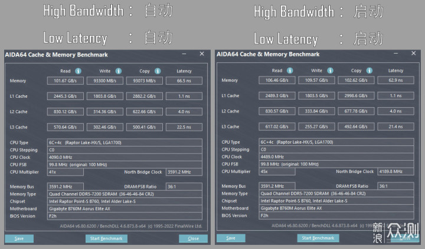
Task: Select Memory Copy value 102.62 GB/s
Action: pyautogui.click(x=356, y=80)
